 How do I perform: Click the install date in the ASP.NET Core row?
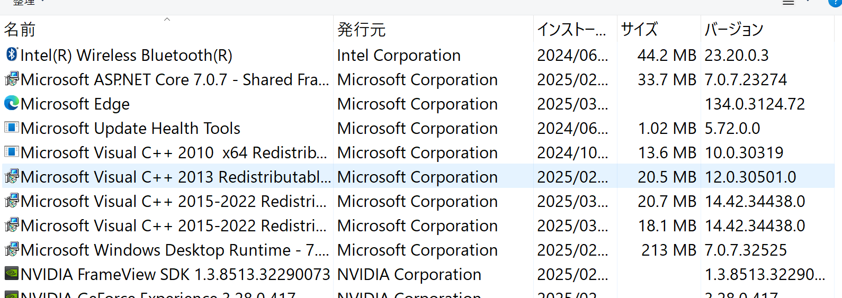[572, 79]
